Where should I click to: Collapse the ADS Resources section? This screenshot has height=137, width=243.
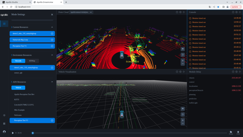52,82
